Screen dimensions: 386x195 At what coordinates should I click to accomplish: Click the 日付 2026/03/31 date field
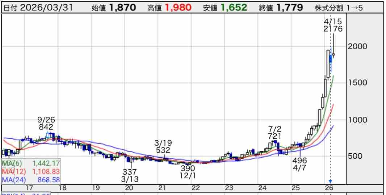click(x=41, y=7)
